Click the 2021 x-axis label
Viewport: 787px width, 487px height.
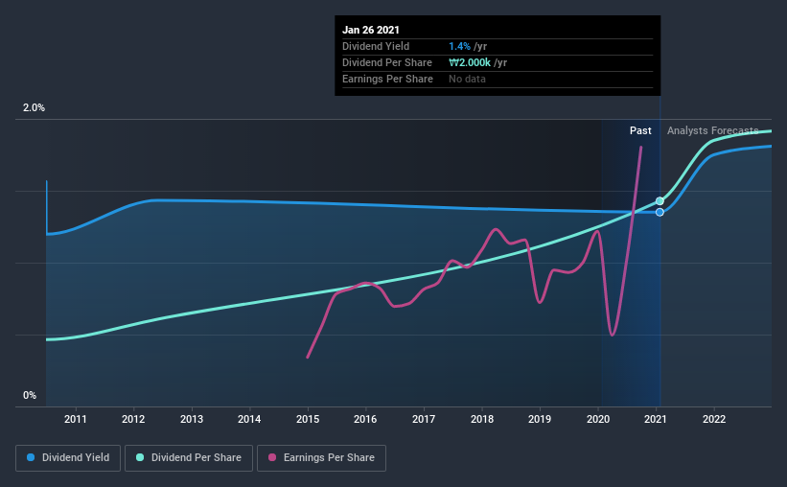[656, 419]
